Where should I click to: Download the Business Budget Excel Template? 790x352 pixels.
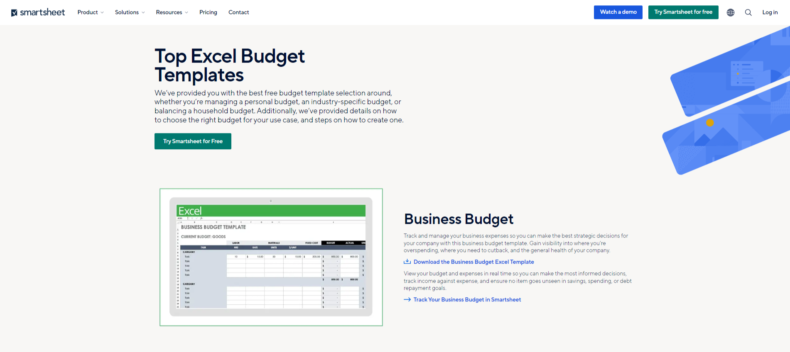tap(474, 262)
